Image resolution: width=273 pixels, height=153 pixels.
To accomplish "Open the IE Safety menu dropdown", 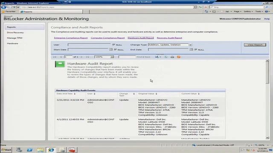I will tap(248, 11).
